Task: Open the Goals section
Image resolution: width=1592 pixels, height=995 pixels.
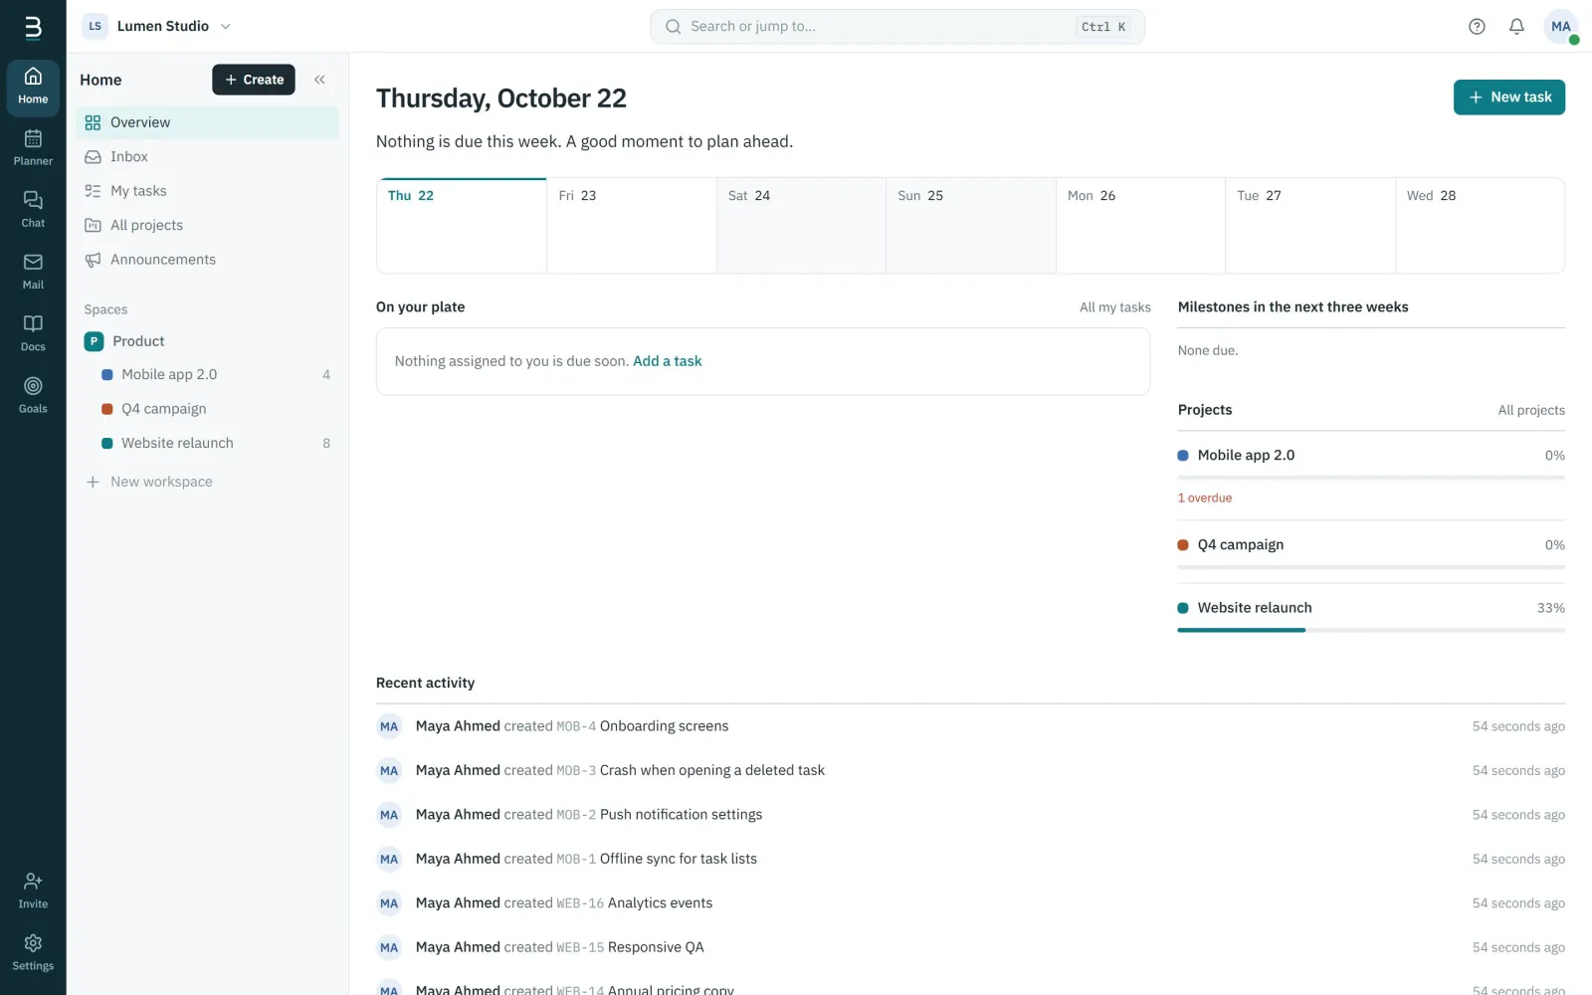Action: tap(33, 395)
